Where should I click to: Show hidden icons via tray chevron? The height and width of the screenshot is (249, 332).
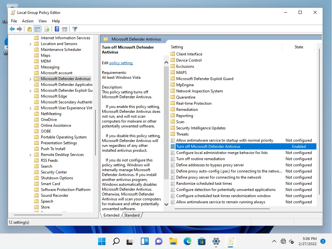274,241
